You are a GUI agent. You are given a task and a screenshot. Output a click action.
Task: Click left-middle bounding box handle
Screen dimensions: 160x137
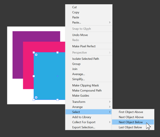(34, 76)
